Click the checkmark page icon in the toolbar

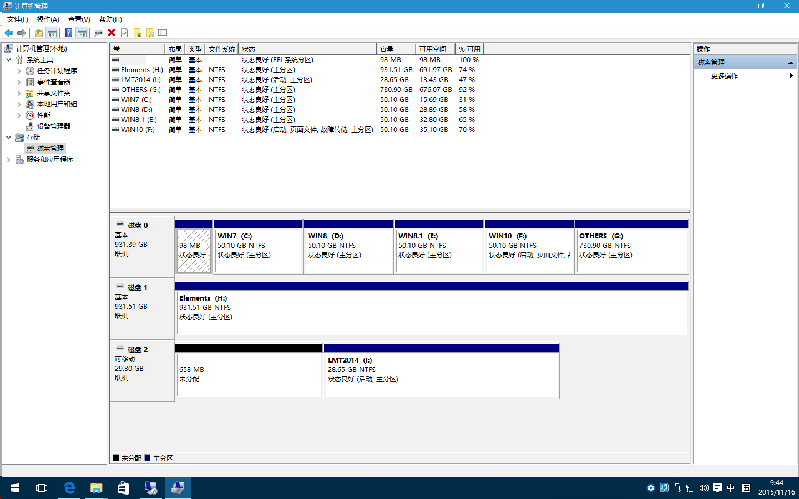(124, 33)
